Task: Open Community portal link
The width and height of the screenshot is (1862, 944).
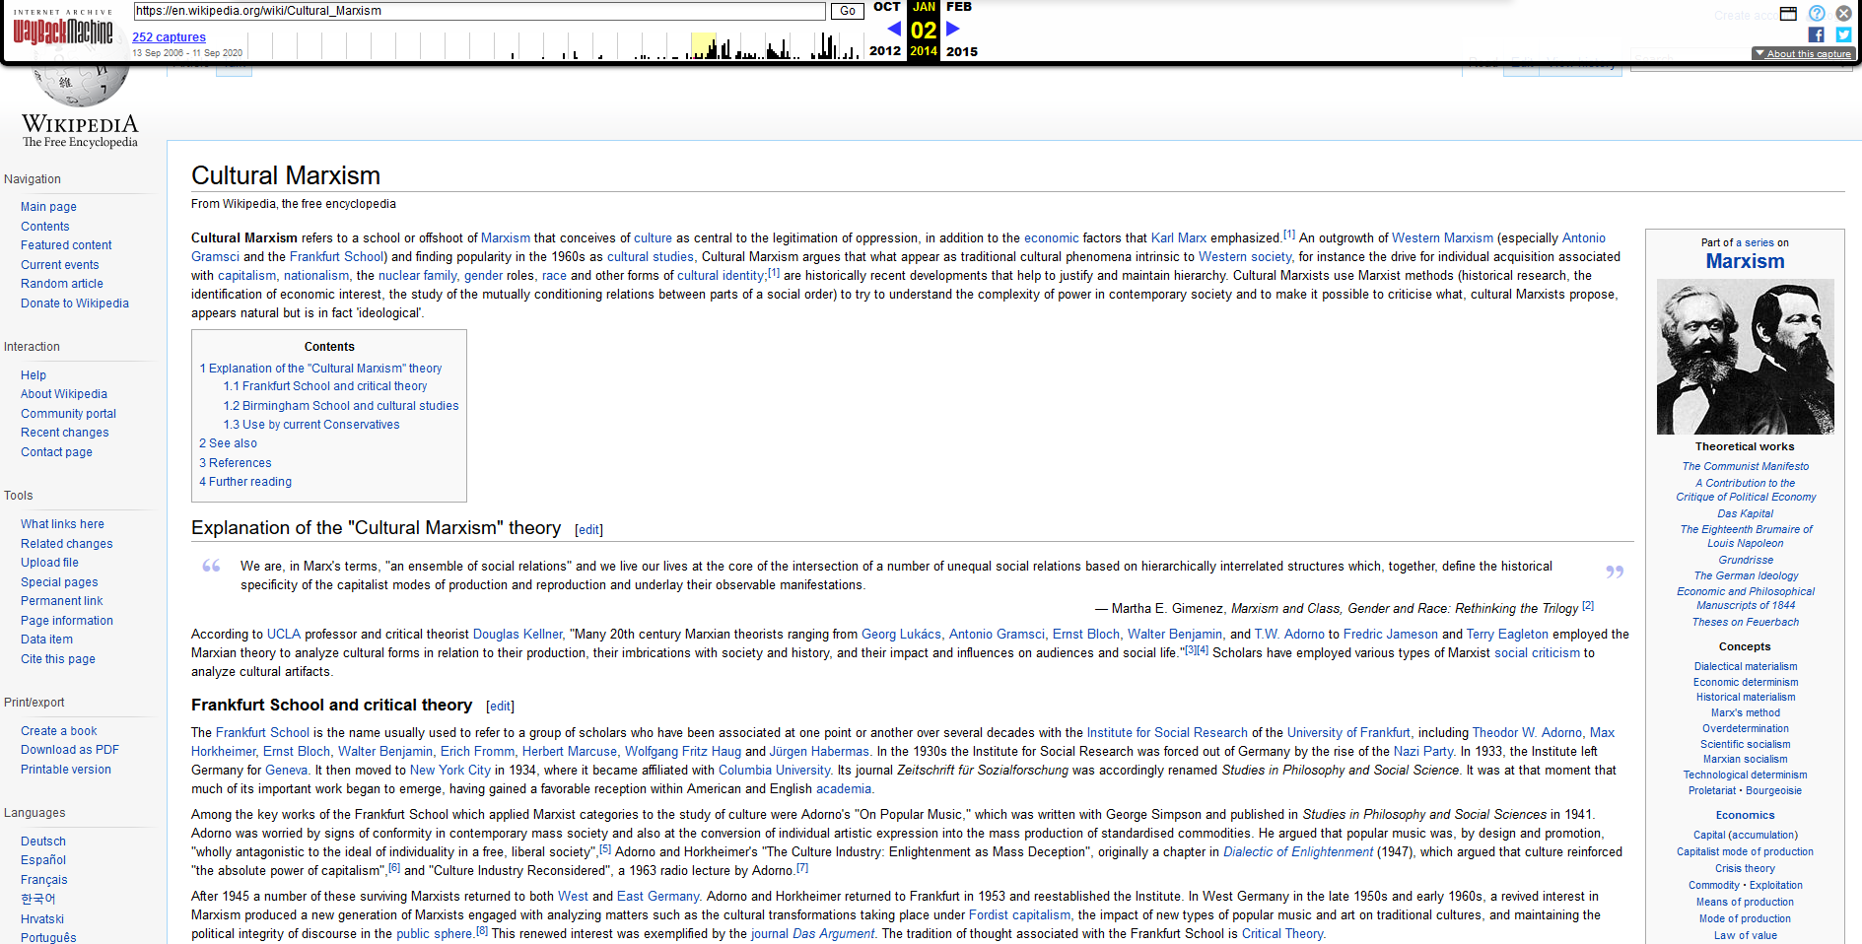Action: (68, 414)
